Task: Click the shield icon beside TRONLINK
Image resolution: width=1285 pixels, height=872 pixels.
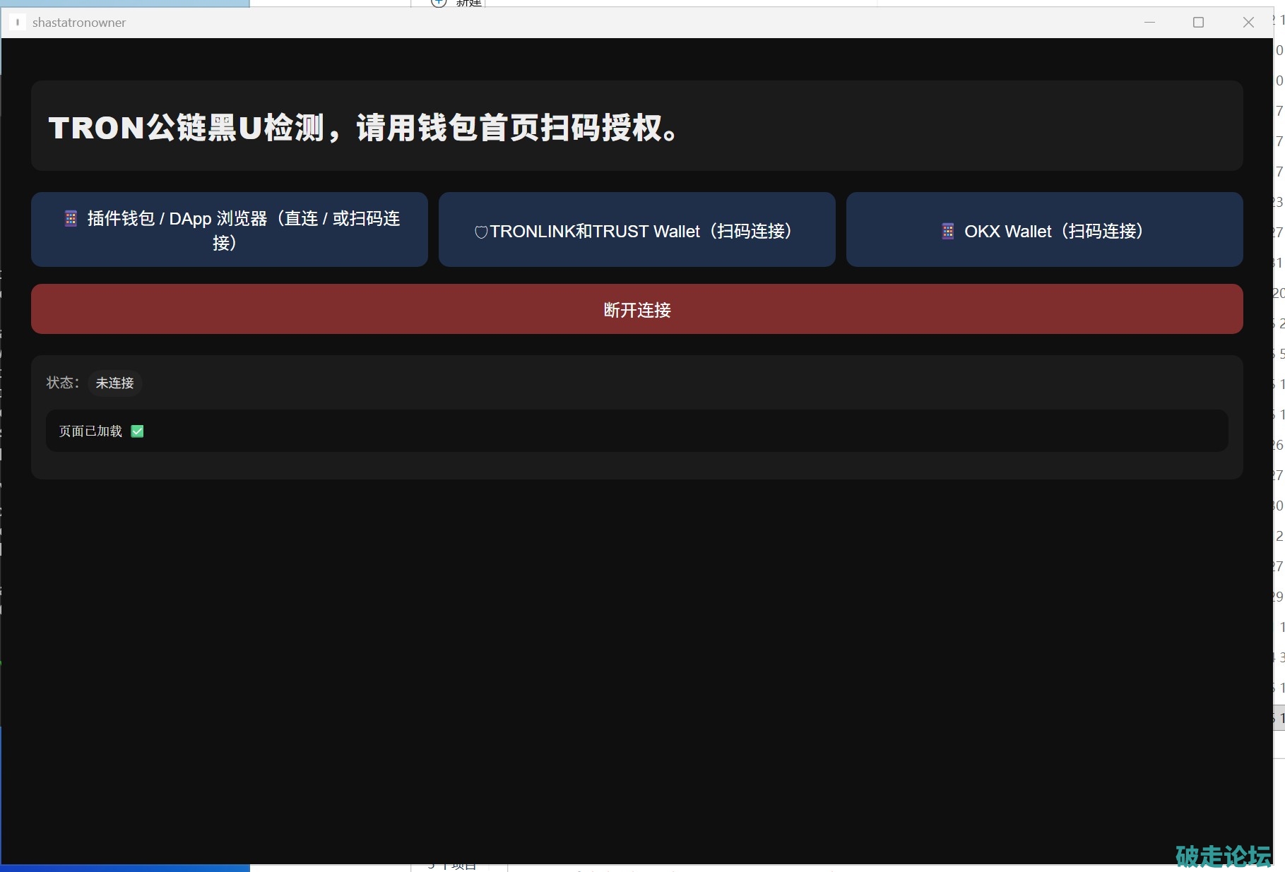Action: pos(480,232)
